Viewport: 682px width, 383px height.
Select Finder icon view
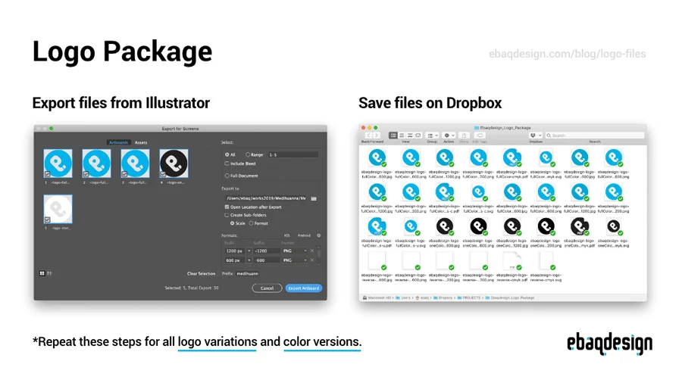point(393,135)
